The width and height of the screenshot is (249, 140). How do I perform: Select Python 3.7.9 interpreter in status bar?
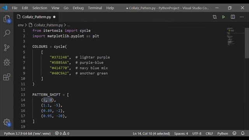point(27,133)
